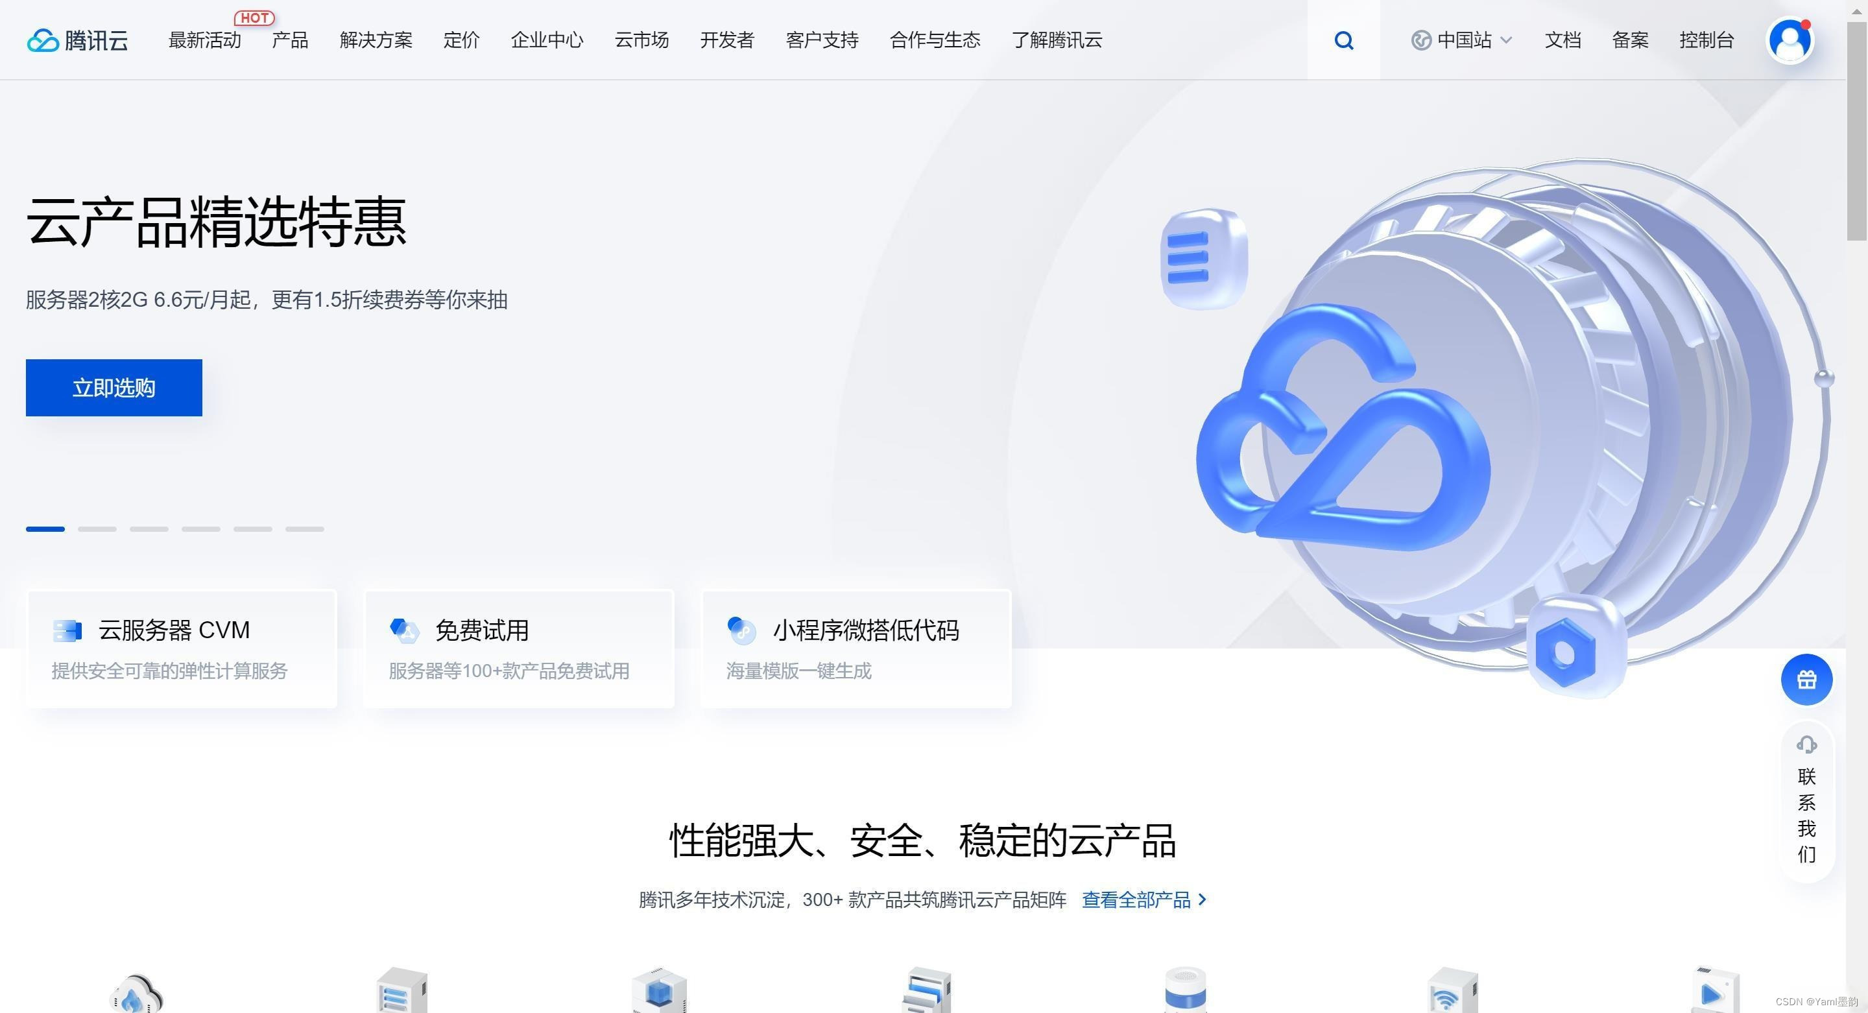Click the free trial card icon
Screen dimensions: 1868x1013
[404, 630]
